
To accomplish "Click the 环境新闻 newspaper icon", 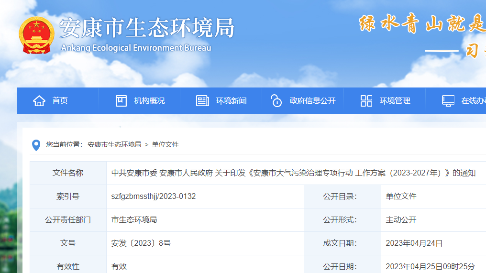I will 203,101.
